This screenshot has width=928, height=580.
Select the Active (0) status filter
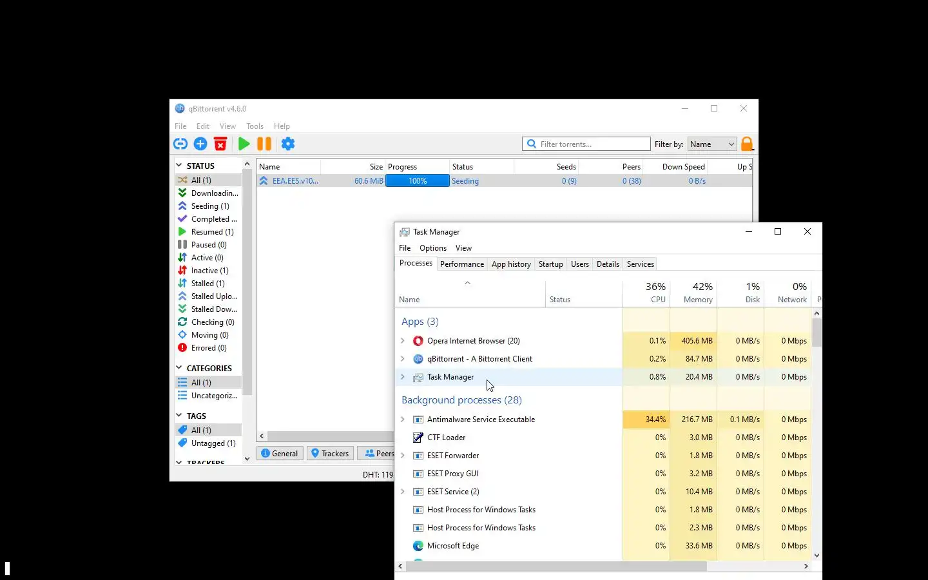click(x=209, y=258)
